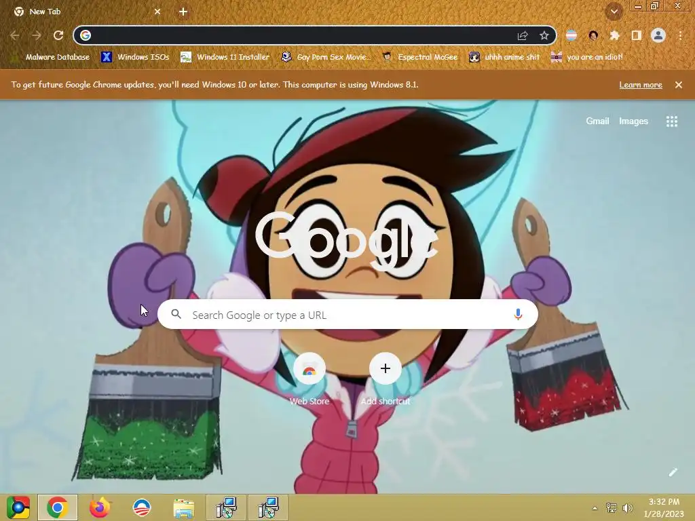Click the volume speaker tray icon
695x521 pixels.
(x=627, y=508)
